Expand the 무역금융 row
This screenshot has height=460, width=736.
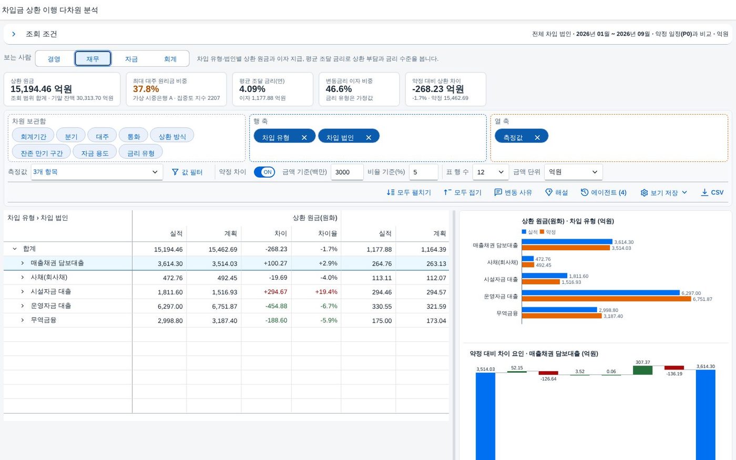23,320
